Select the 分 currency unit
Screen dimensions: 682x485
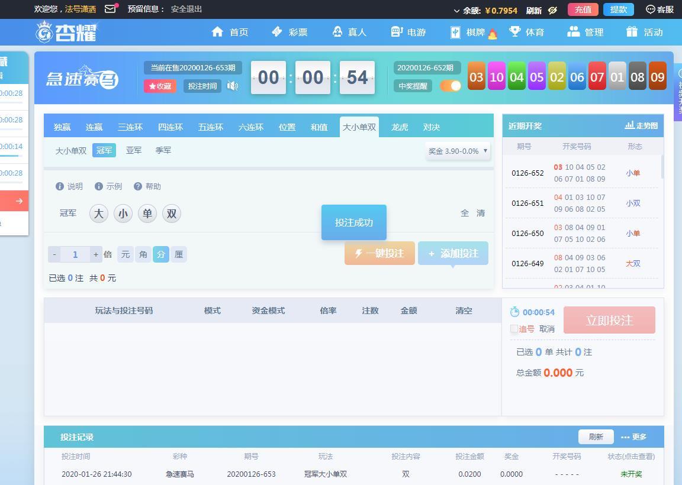point(161,254)
